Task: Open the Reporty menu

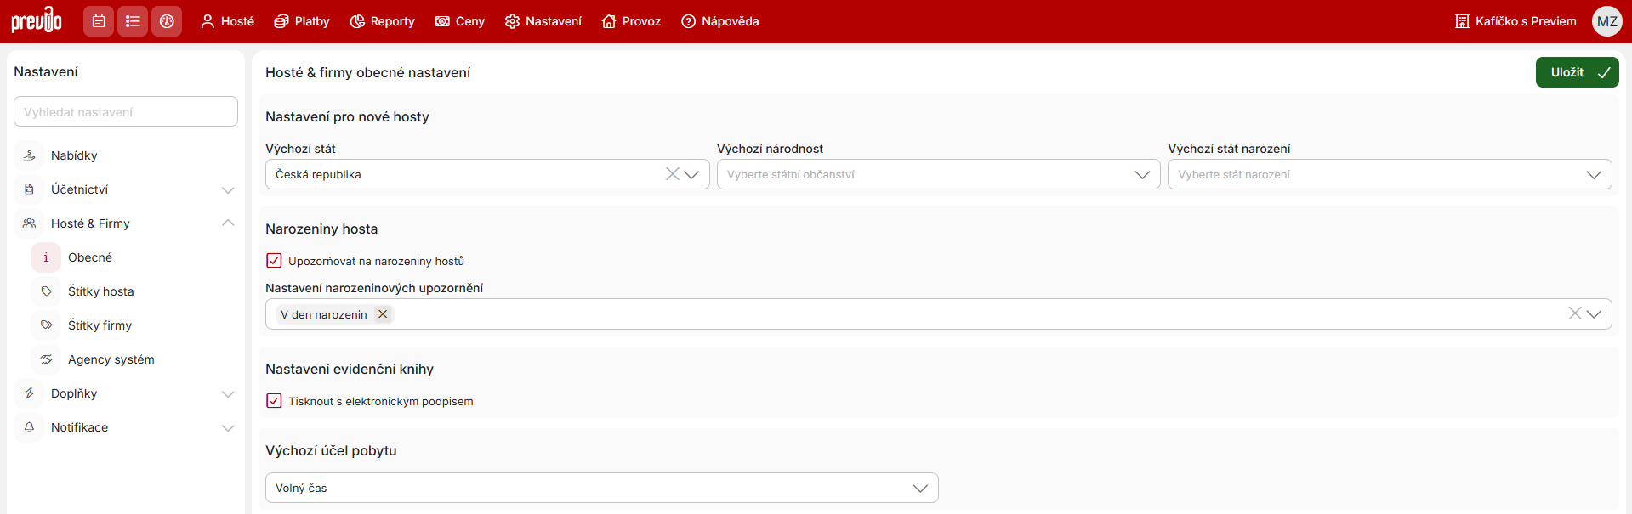Action: [383, 21]
